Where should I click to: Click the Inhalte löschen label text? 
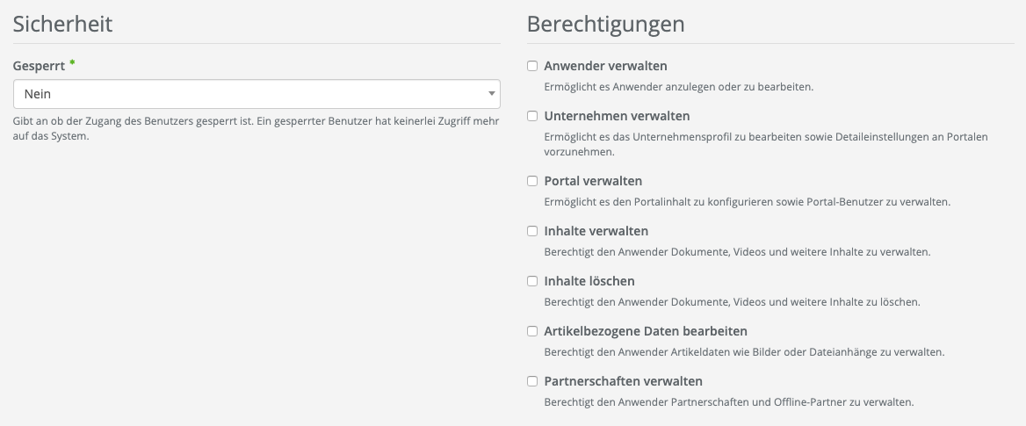pos(589,281)
